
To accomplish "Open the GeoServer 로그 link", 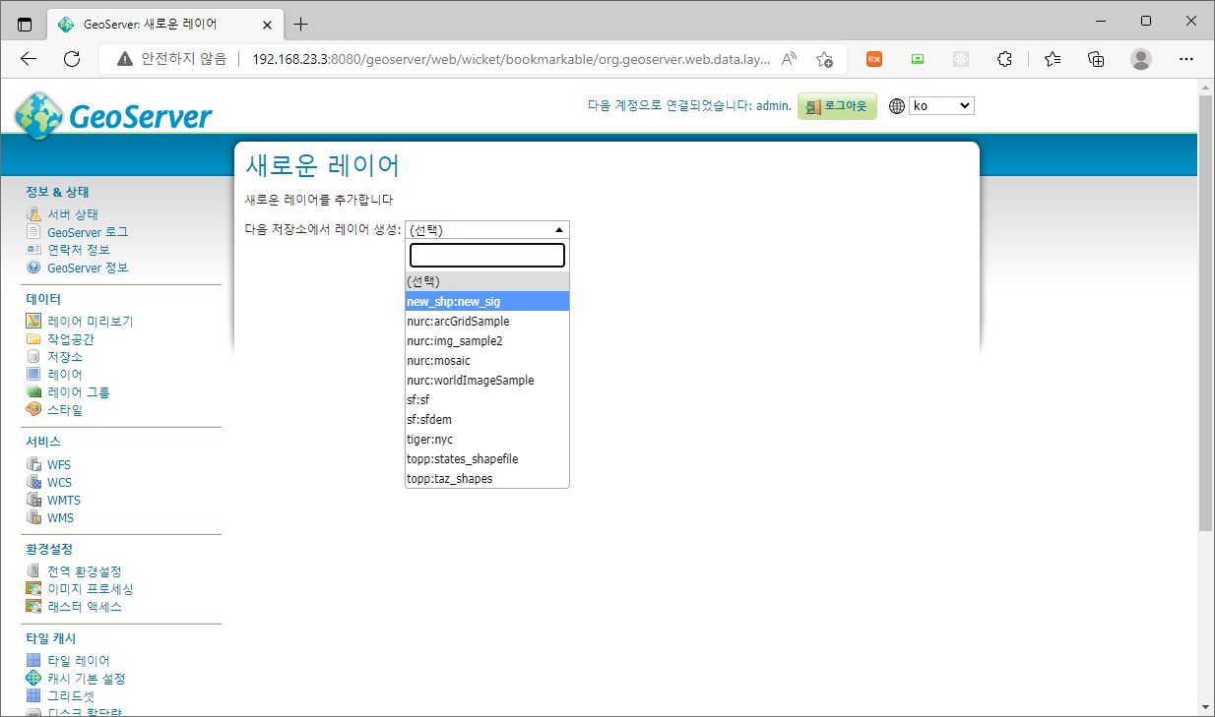I will (88, 232).
